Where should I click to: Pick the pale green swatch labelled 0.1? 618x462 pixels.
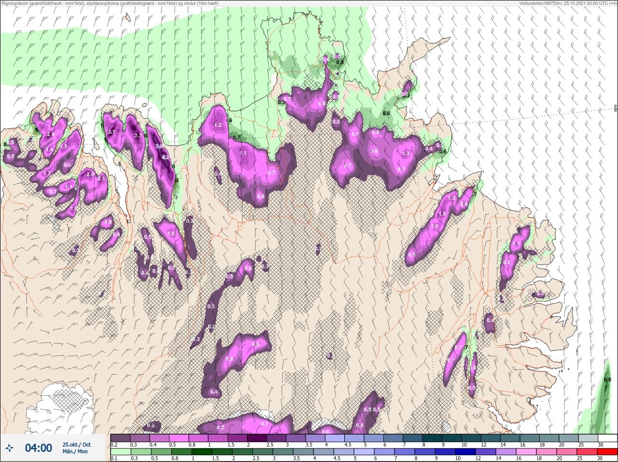pos(120,452)
